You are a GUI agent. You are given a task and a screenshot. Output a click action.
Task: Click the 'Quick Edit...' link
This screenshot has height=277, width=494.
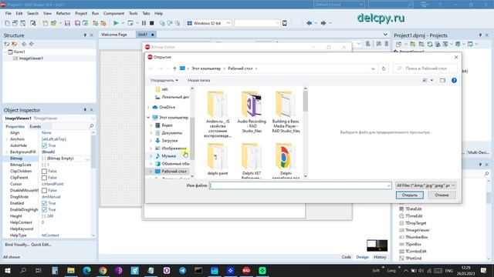(41, 245)
